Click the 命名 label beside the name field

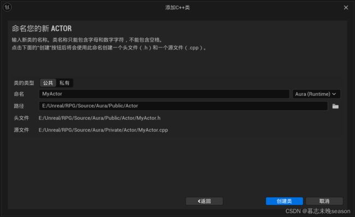[19, 94]
